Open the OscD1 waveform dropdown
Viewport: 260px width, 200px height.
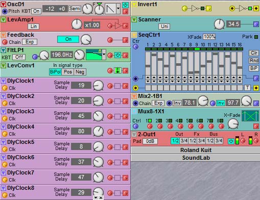pyautogui.click(x=118, y=8)
